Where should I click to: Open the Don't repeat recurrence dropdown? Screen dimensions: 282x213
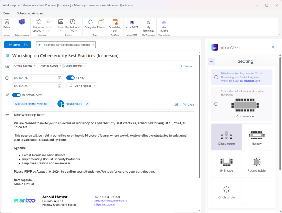[x=82, y=86]
